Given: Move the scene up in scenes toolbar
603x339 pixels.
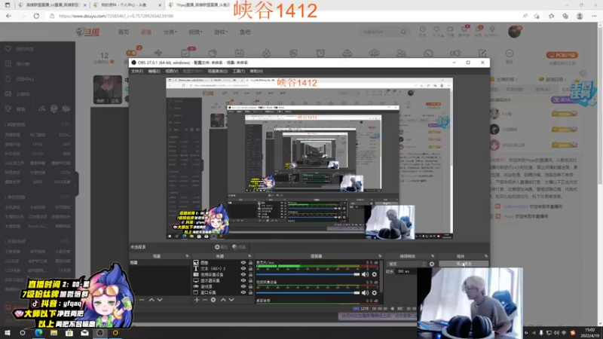Looking at the screenshot, I should click(152, 300).
